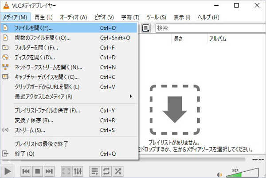
Task: Choose ネットワークストリームを開く (N)... entry
Action: 69,67
